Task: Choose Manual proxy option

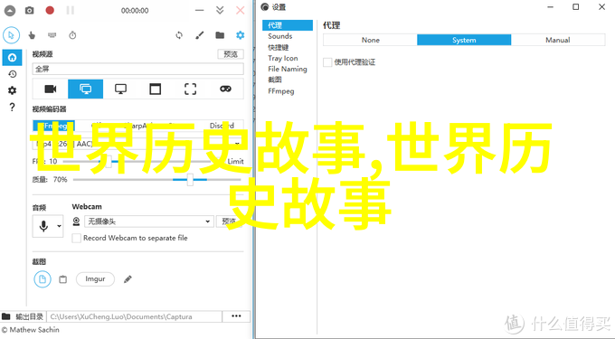Action: click(558, 40)
